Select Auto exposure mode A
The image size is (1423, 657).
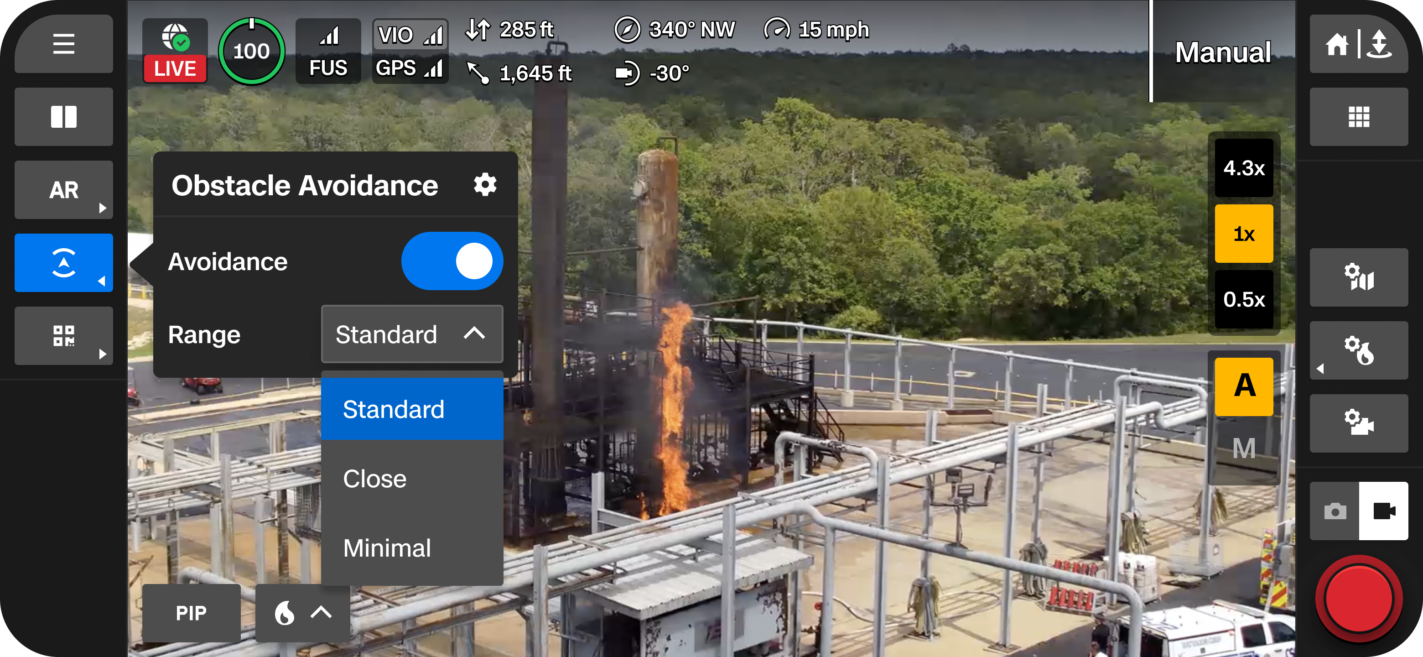click(1244, 386)
